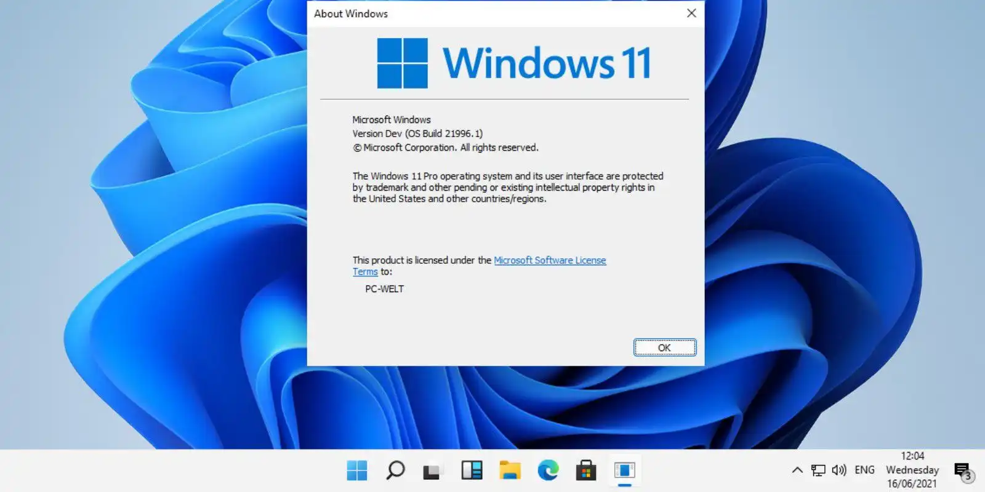
Task: Click 'The Windows 11 Pro operating system' paragraph
Action: coord(508,187)
